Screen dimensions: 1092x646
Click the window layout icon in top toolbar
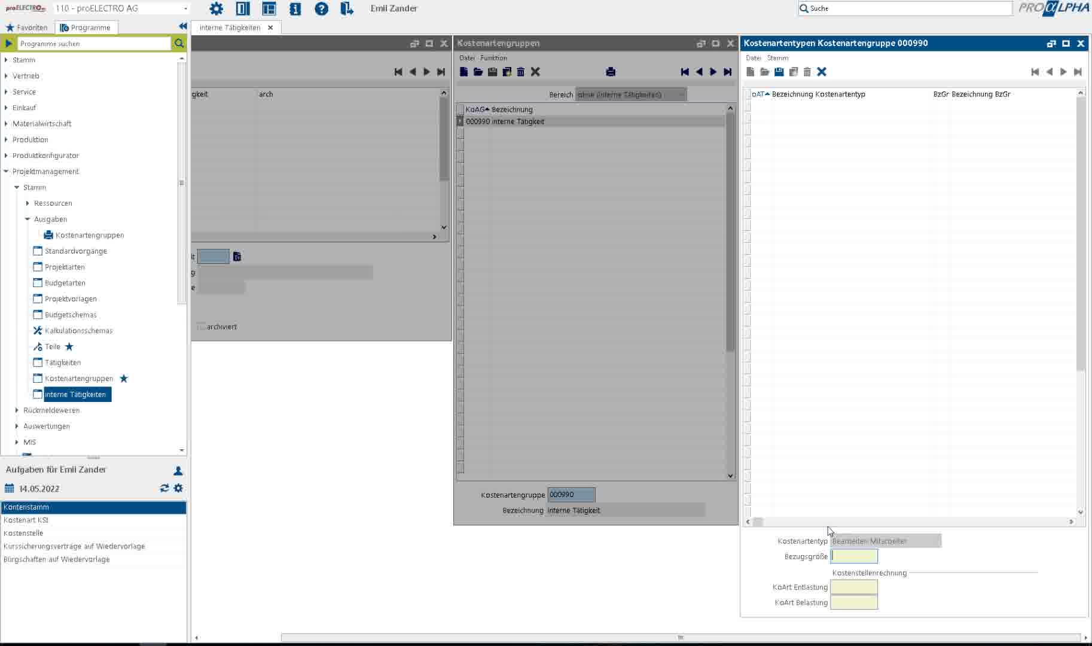[269, 8]
